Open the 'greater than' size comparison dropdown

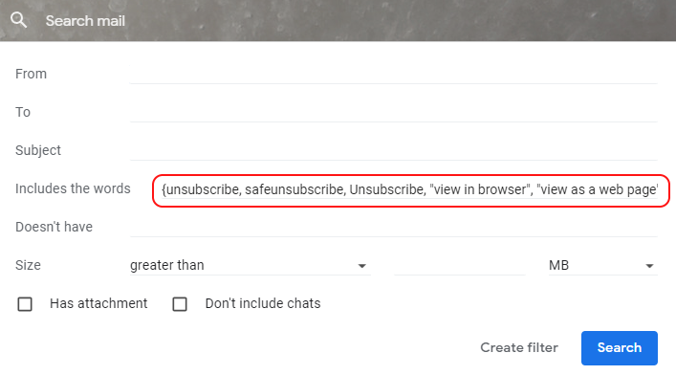click(251, 265)
